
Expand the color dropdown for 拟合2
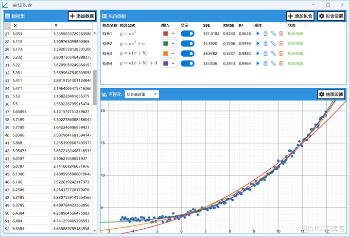pyautogui.click(x=173, y=44)
